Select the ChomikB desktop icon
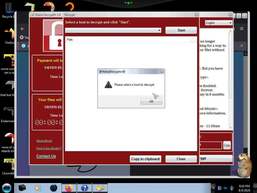The width and height of the screenshot is (257, 193). (x=9, y=167)
